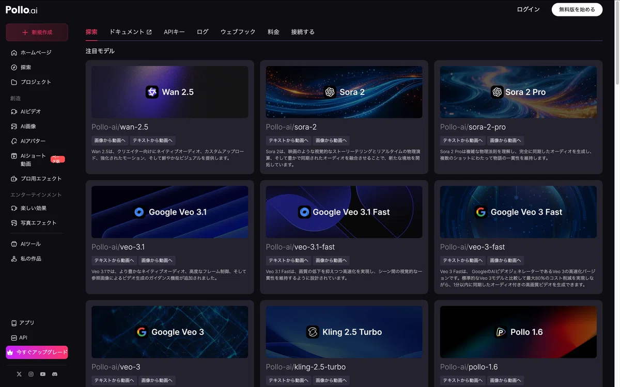Click the Kling 2.5 Turbo logo icon
Image resolution: width=620 pixels, height=387 pixels.
tap(312, 332)
